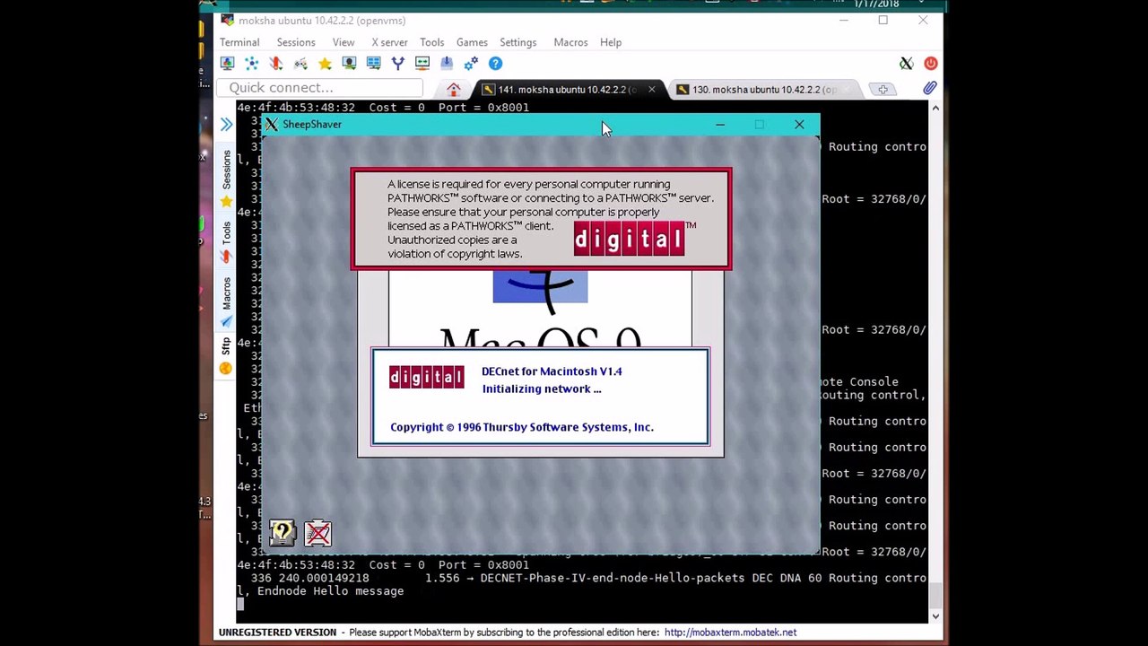Click the yellow star Sessions toolbar icon
This screenshot has height=646, width=1148.
click(x=325, y=63)
